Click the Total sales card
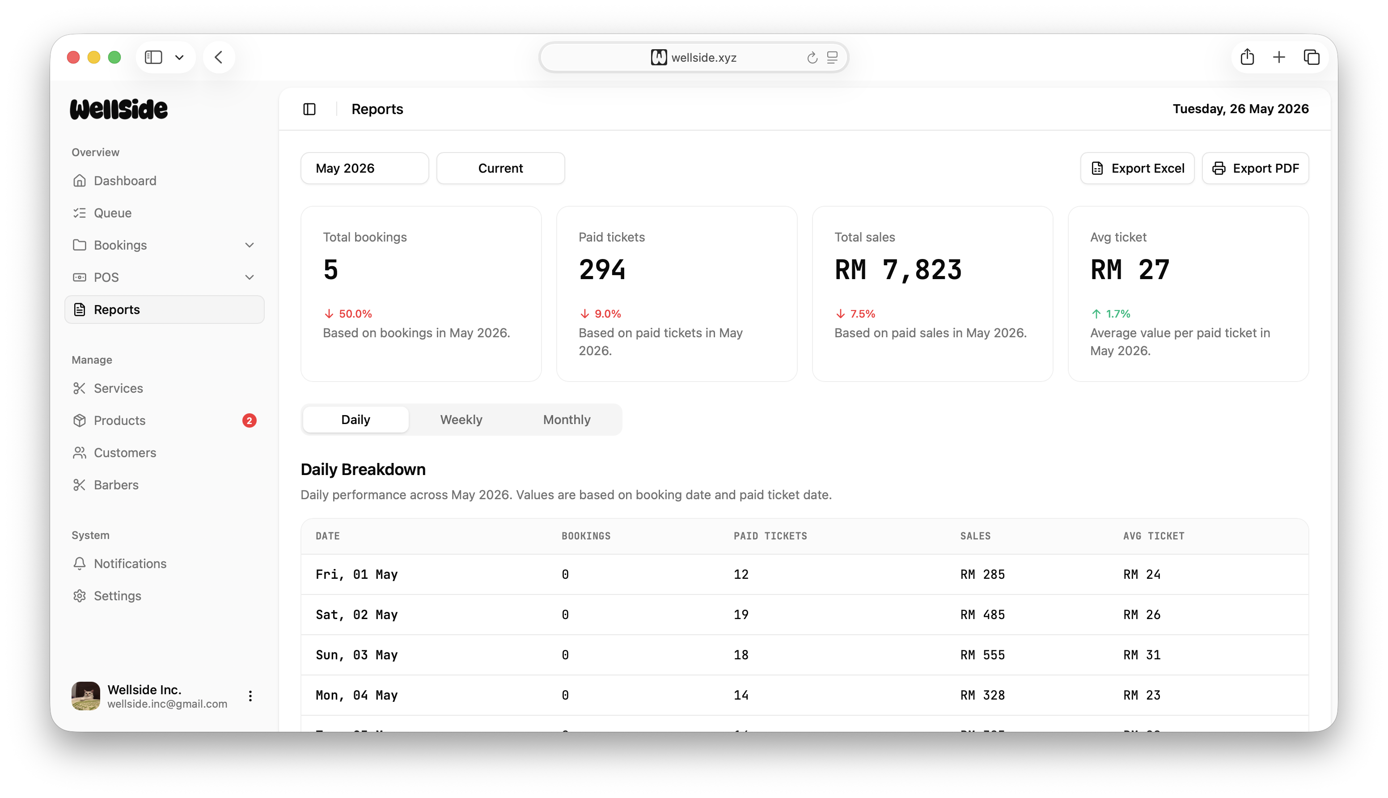This screenshot has width=1388, height=798. (933, 294)
